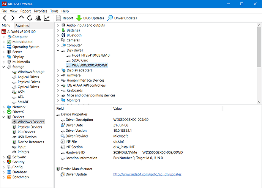Select the Server icon in sidebar

pyautogui.click(x=9, y=52)
